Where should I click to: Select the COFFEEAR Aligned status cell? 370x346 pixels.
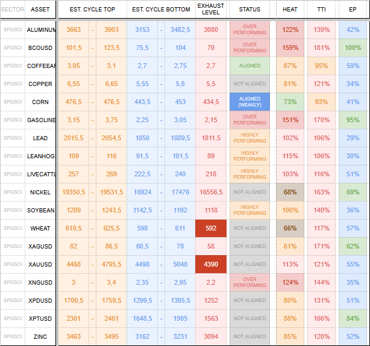249,66
